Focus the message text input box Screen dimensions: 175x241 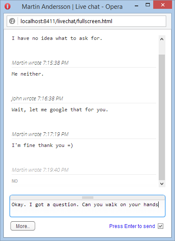(x=87, y=208)
